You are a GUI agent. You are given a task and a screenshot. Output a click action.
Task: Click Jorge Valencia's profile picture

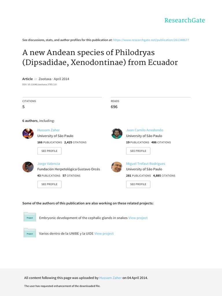[x=28, y=167]
